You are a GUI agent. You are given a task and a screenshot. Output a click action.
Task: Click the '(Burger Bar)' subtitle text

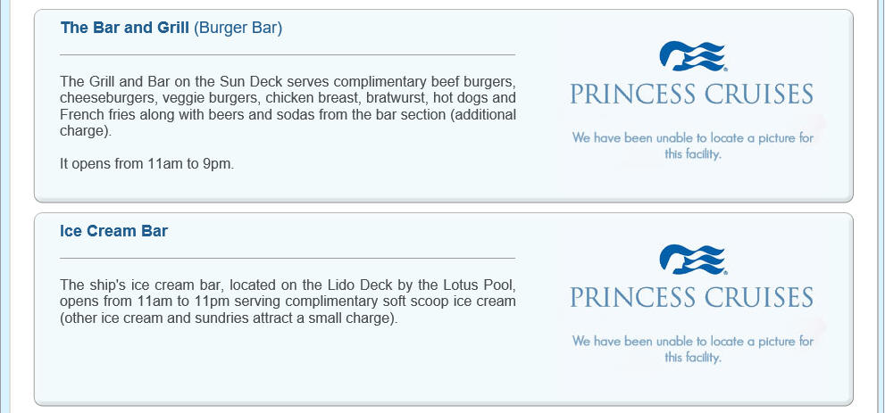[238, 29]
